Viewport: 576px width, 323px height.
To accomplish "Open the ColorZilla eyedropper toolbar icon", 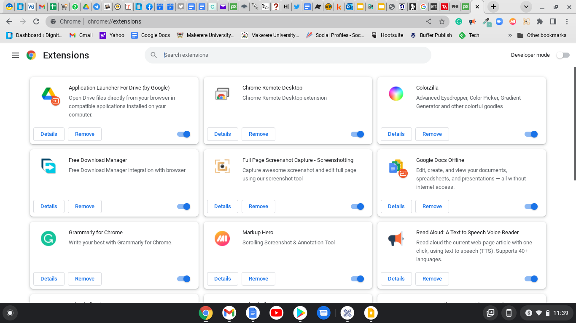I will click(486, 21).
